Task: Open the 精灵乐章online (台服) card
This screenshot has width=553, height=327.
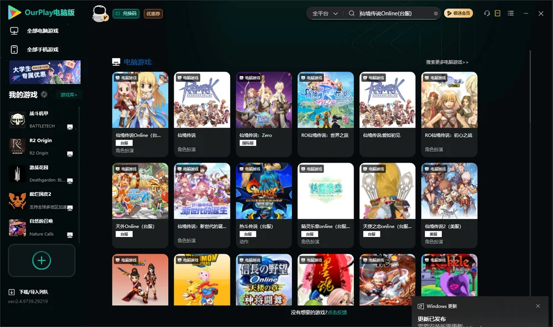Action: tap(326, 205)
